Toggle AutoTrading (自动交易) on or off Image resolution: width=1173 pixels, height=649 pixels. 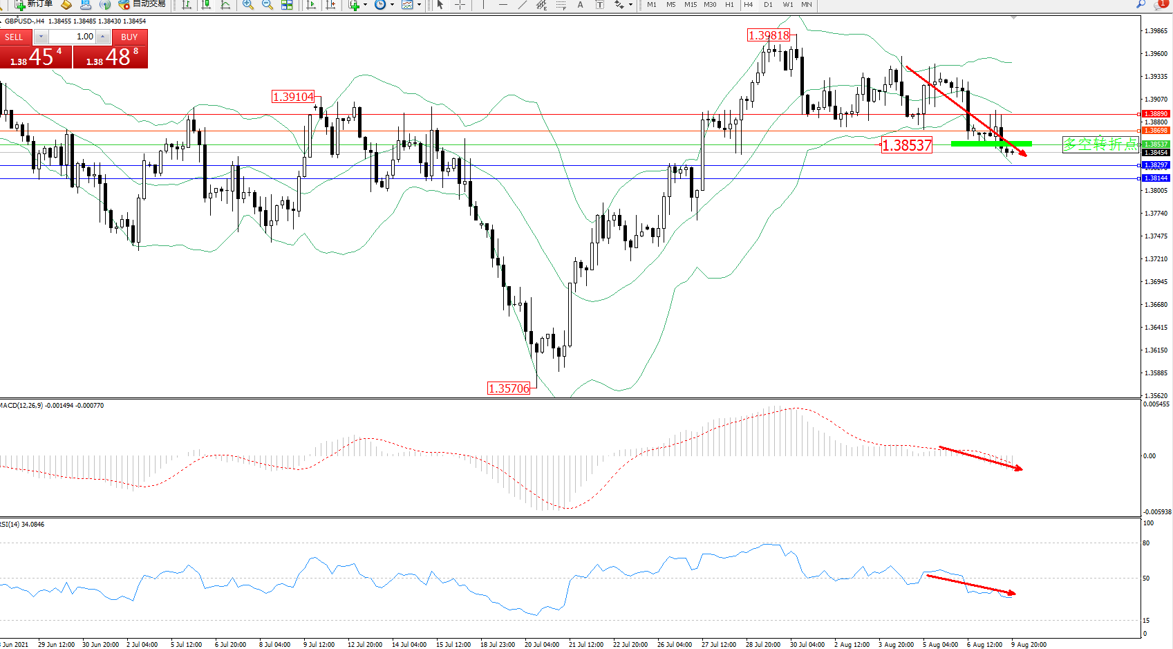pyautogui.click(x=142, y=4)
